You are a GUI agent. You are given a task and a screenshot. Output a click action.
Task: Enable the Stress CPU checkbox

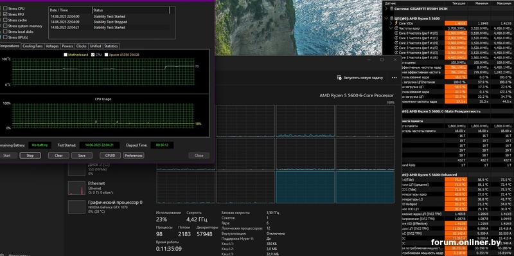click(x=5, y=8)
